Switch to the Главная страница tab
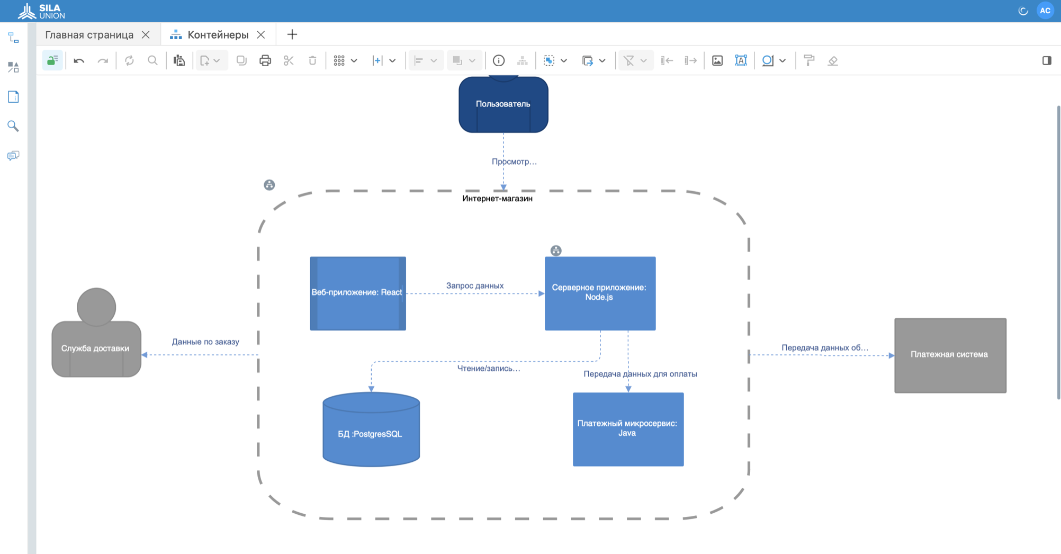 coord(89,35)
